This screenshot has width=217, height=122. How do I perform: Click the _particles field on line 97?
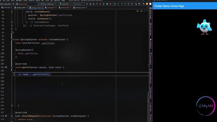point(48,43)
